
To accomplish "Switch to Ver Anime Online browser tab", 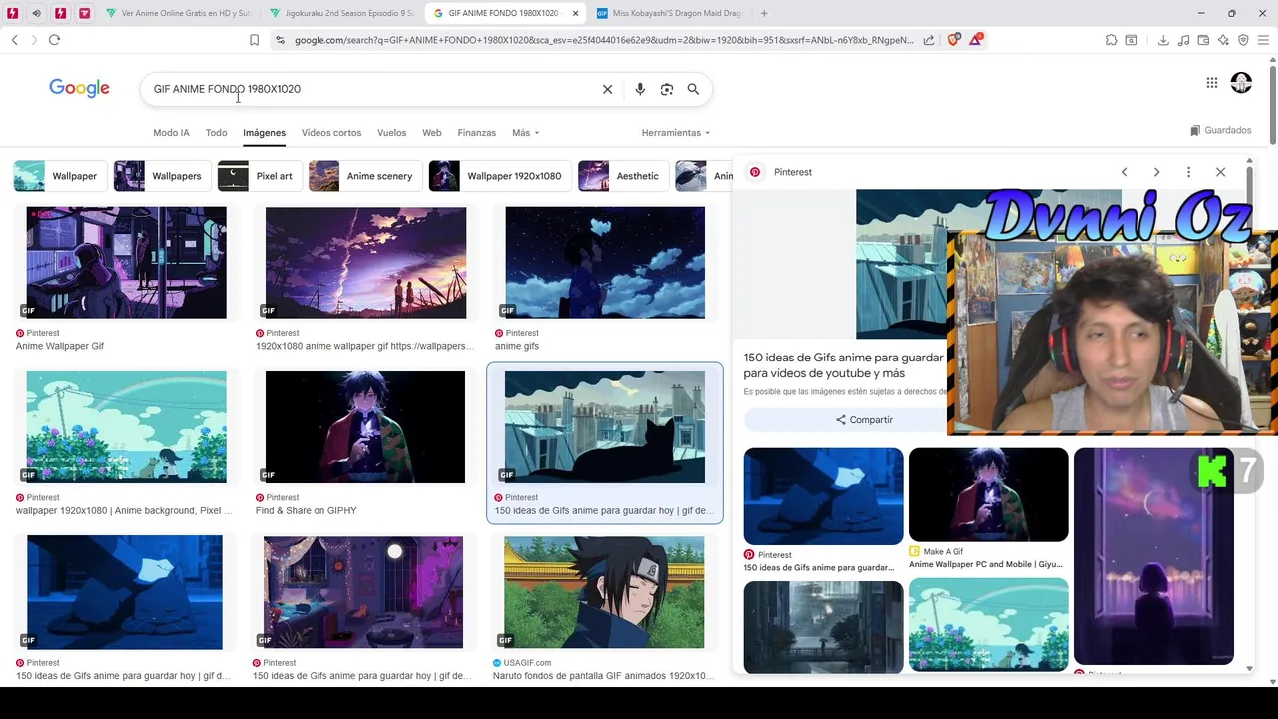I will [x=180, y=13].
